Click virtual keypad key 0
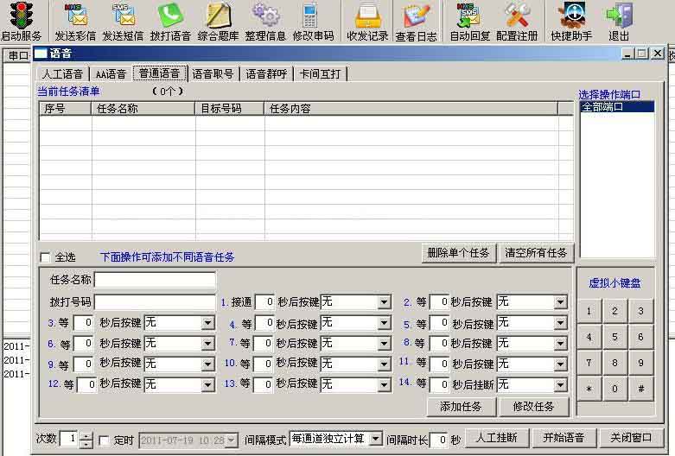The width and height of the screenshot is (675, 456). click(615, 389)
